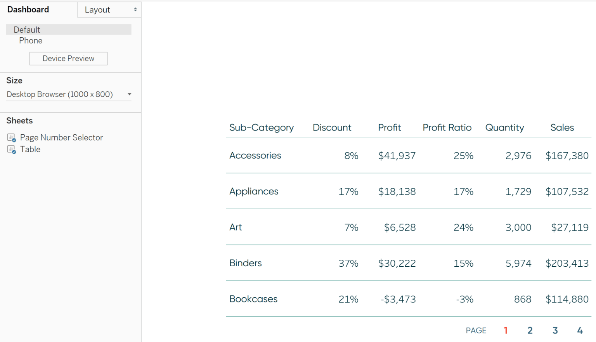The width and height of the screenshot is (596, 342).
Task: Click the Bookcases row in the table
Action: pyautogui.click(x=253, y=299)
